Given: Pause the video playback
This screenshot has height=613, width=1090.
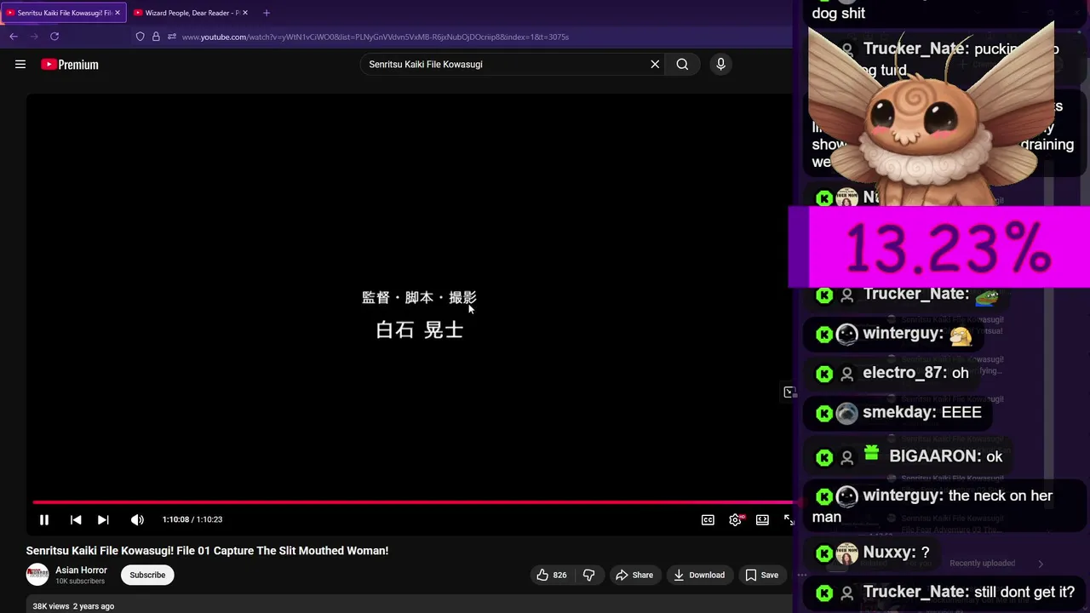Looking at the screenshot, I should [x=44, y=519].
